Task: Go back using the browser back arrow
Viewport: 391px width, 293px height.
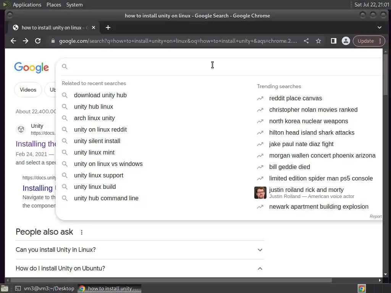Action: click(x=13, y=41)
